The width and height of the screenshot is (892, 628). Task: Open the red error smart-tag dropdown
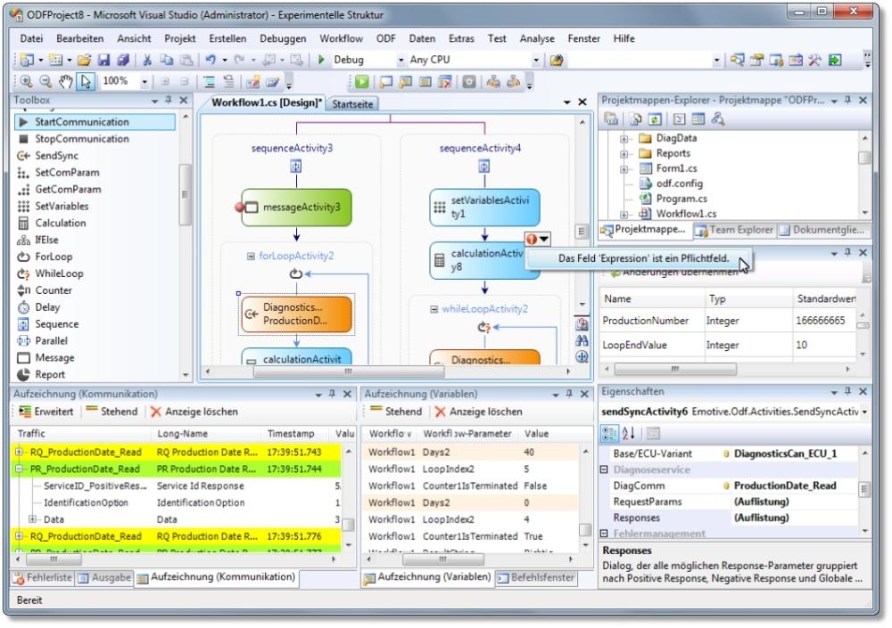click(537, 240)
